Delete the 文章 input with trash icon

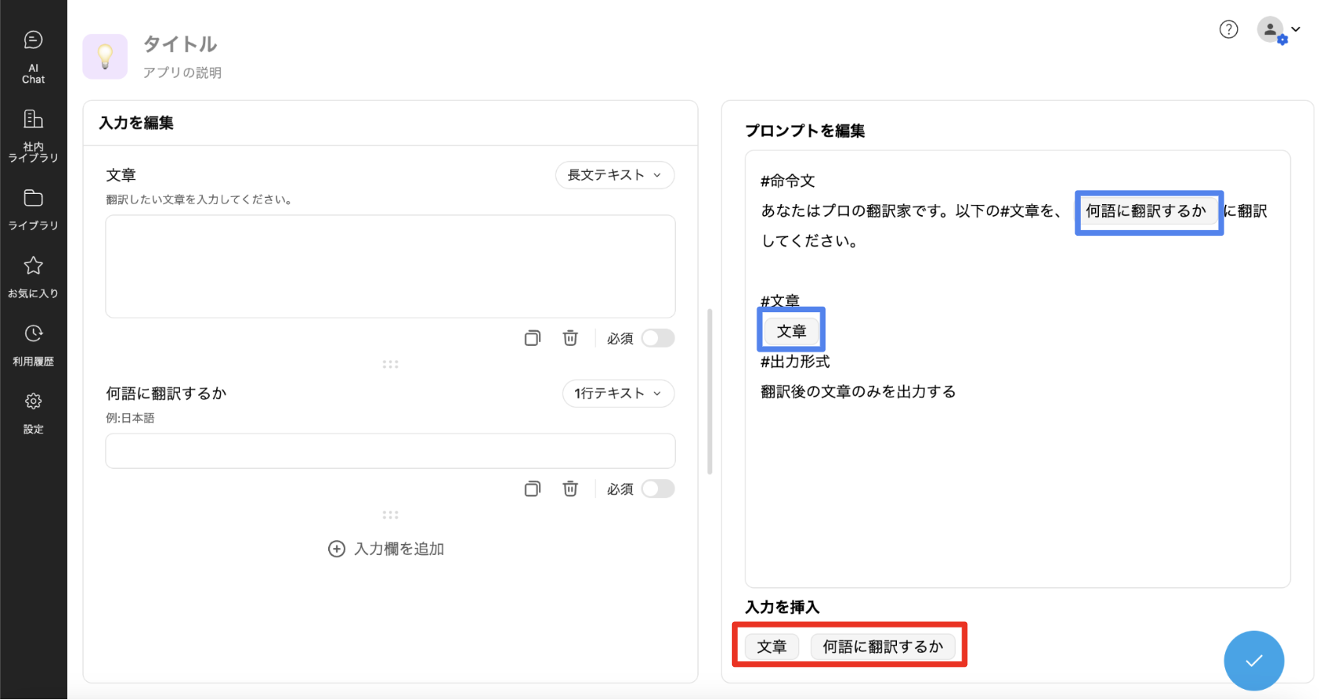pyautogui.click(x=570, y=338)
